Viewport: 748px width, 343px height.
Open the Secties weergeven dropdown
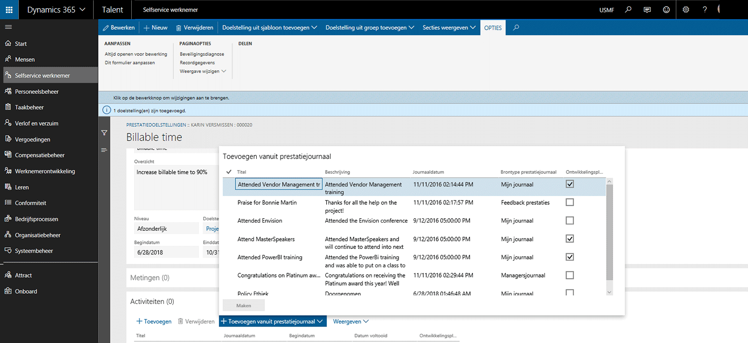tap(449, 27)
